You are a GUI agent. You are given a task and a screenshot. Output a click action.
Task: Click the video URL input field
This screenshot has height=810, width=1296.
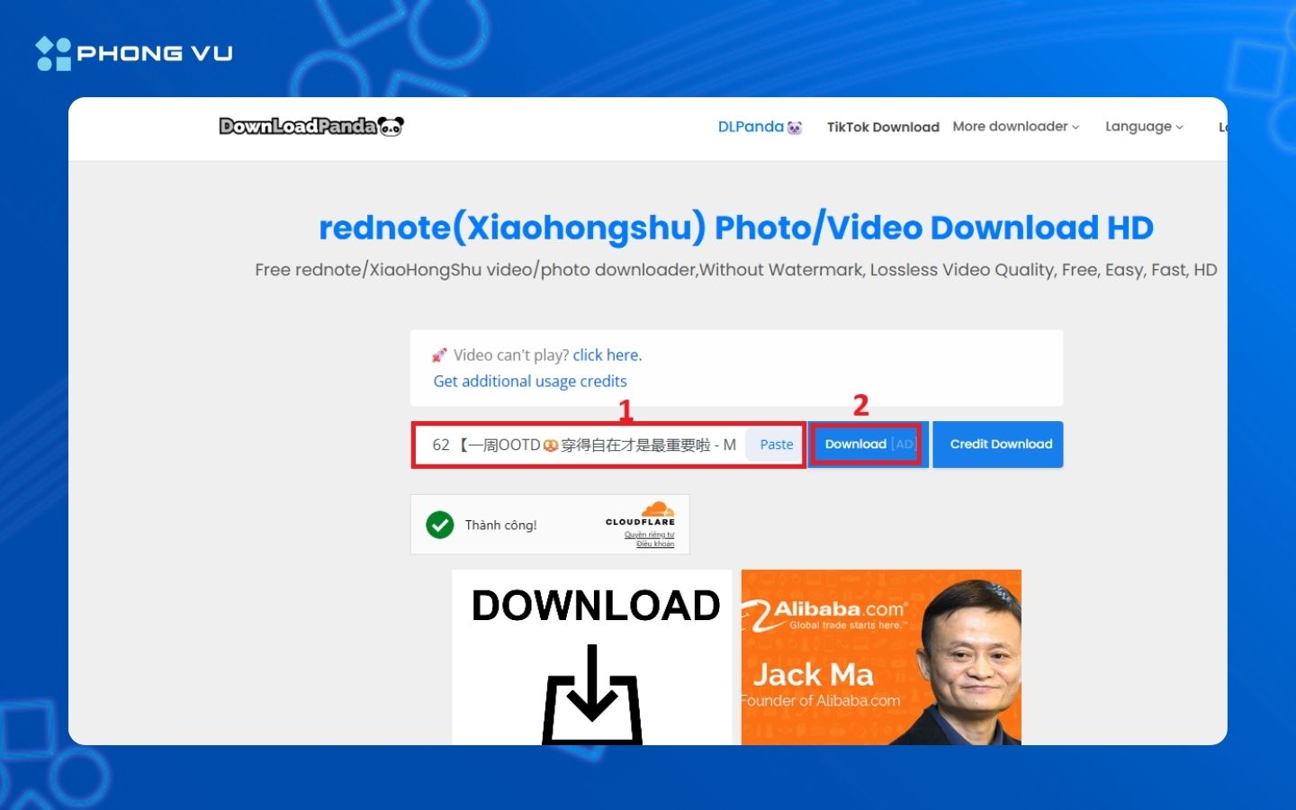pyautogui.click(x=585, y=444)
